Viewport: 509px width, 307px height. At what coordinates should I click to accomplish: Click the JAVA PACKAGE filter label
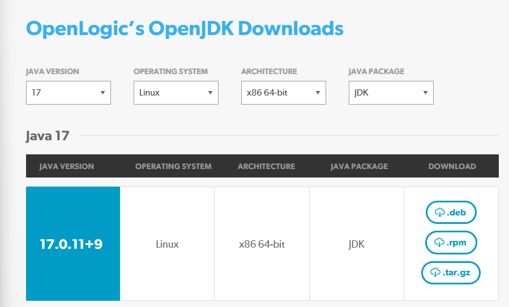pos(377,71)
